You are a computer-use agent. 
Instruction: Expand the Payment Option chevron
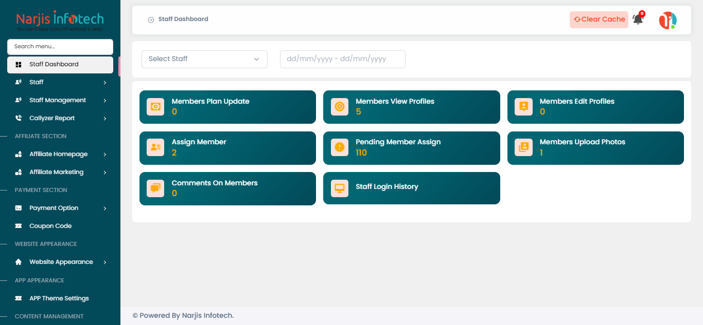click(104, 208)
